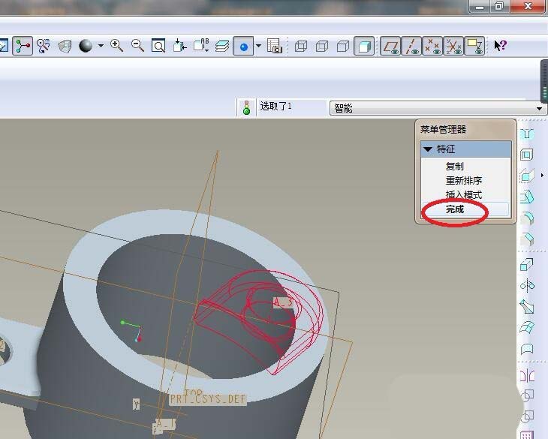
Task: Toggle the spin center display icon
Action: coord(23,46)
